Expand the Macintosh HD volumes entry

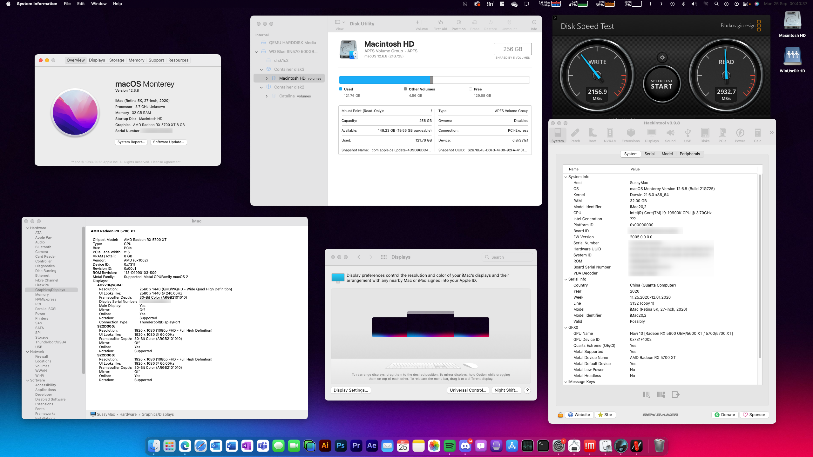[267, 78]
